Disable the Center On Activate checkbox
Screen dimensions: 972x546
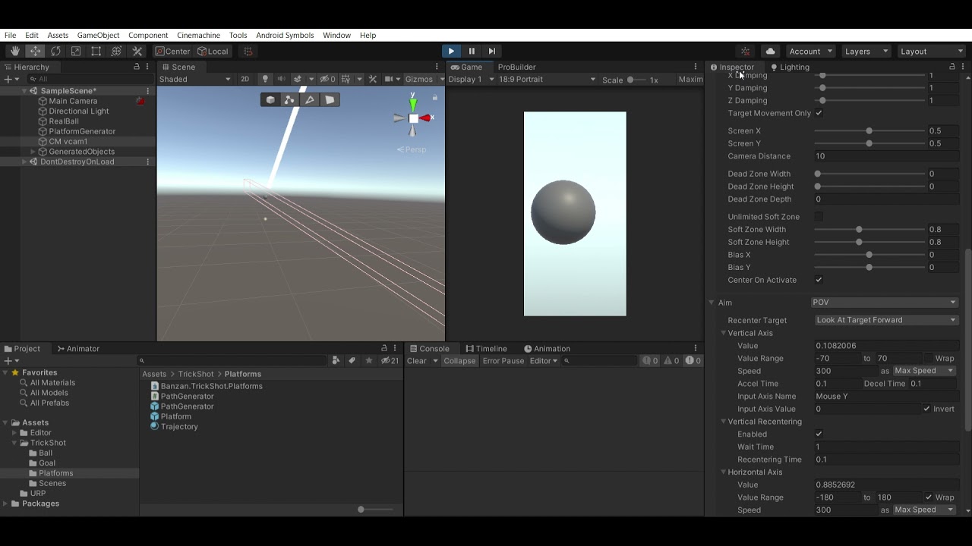click(819, 280)
